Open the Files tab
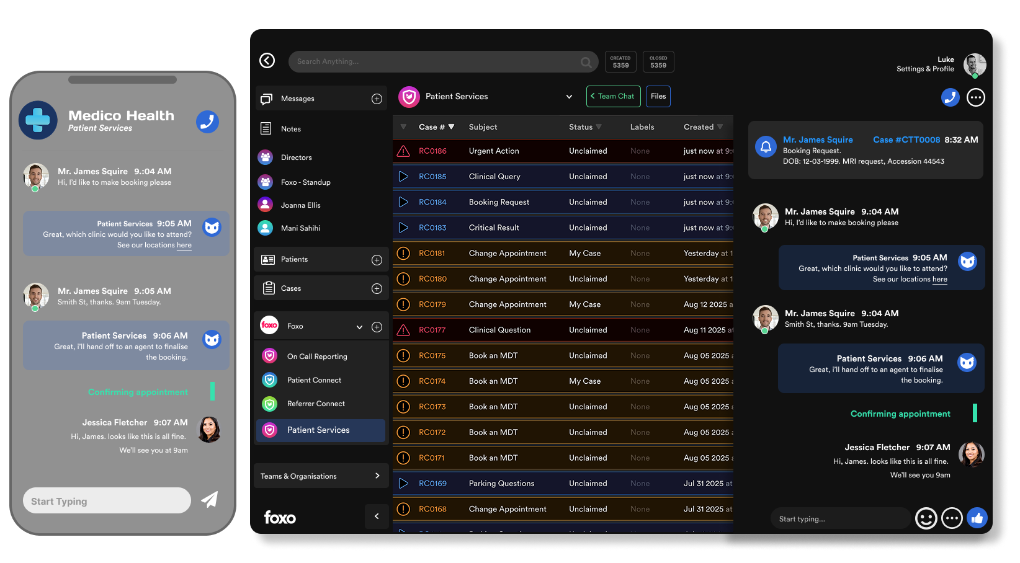This screenshot has height=563, width=1020. point(658,96)
